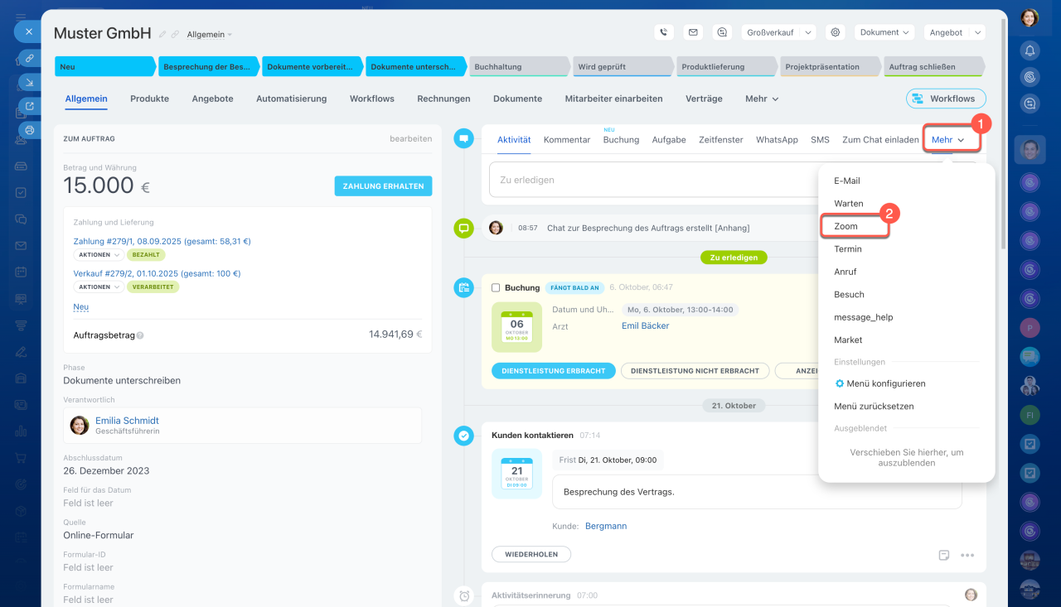
Task: Open notifications bell in right sidebar
Action: click(x=1030, y=51)
